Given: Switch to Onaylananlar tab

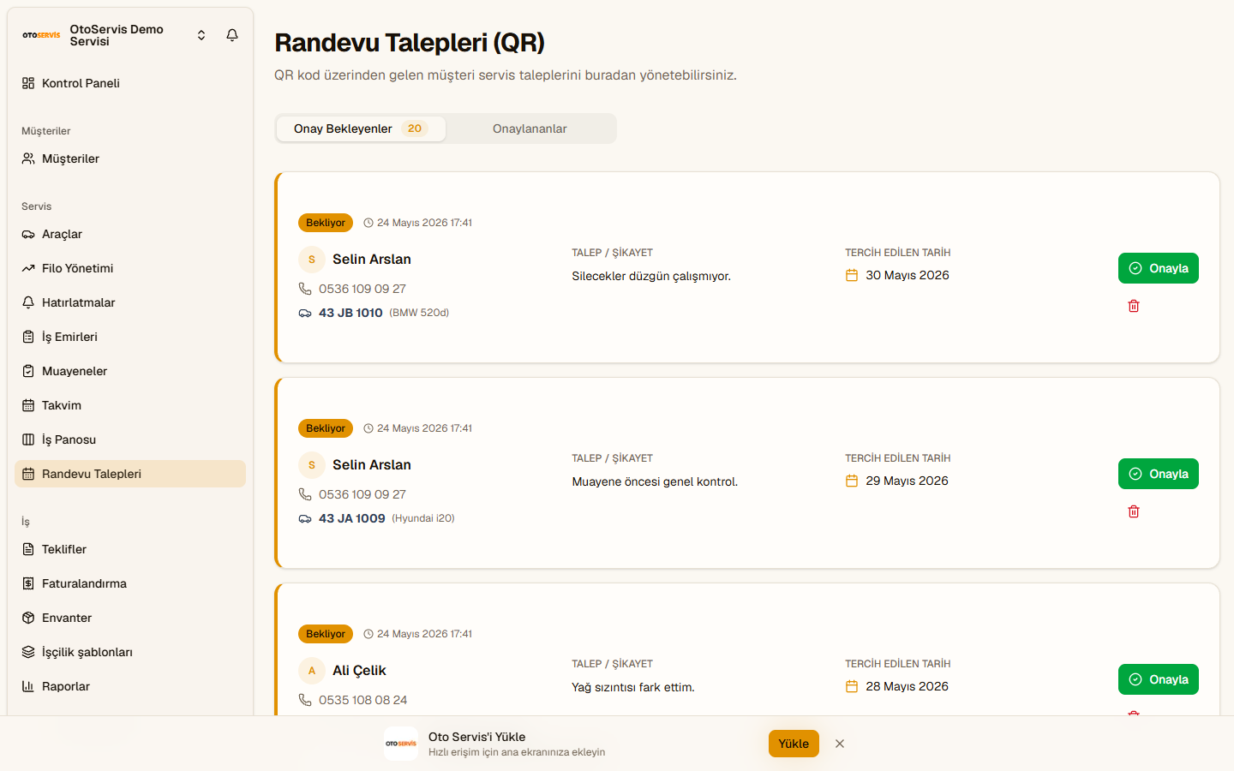Looking at the screenshot, I should click(530, 128).
